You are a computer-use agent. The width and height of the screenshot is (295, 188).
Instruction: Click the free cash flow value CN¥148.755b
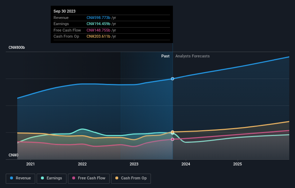[x=98, y=30]
